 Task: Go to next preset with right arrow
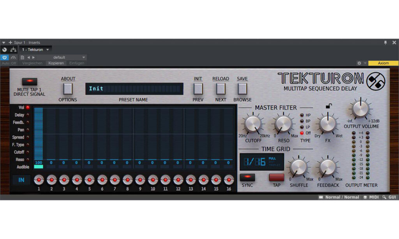pos(34,58)
